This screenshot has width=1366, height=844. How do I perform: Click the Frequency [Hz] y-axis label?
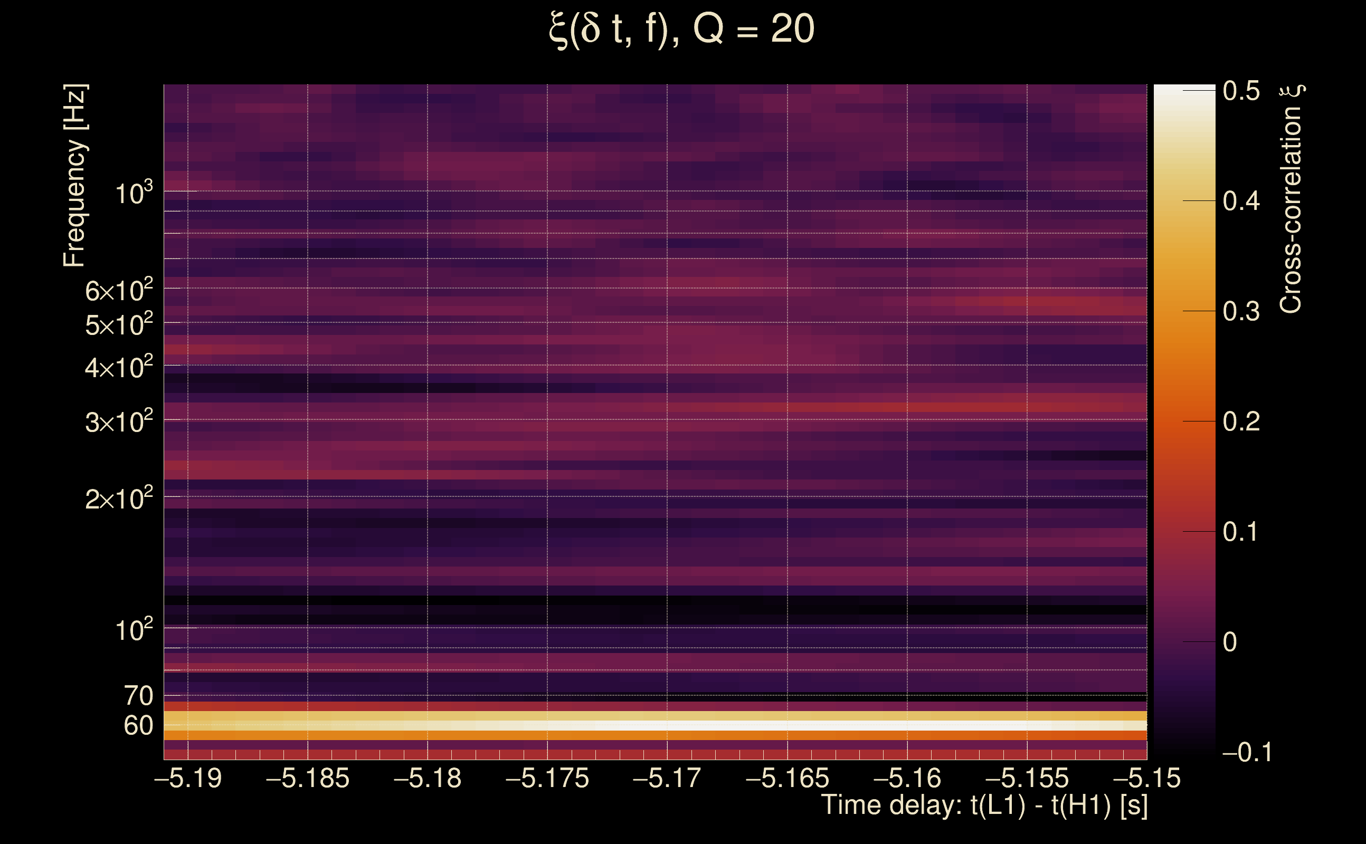(75, 175)
